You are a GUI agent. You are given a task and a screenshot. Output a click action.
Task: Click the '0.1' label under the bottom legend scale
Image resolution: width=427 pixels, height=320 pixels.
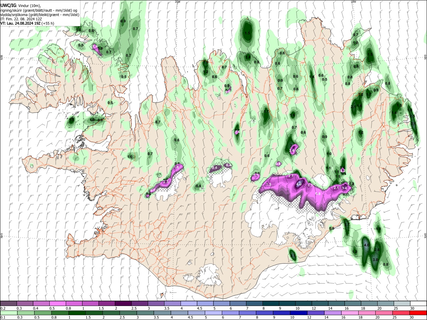(3, 317)
